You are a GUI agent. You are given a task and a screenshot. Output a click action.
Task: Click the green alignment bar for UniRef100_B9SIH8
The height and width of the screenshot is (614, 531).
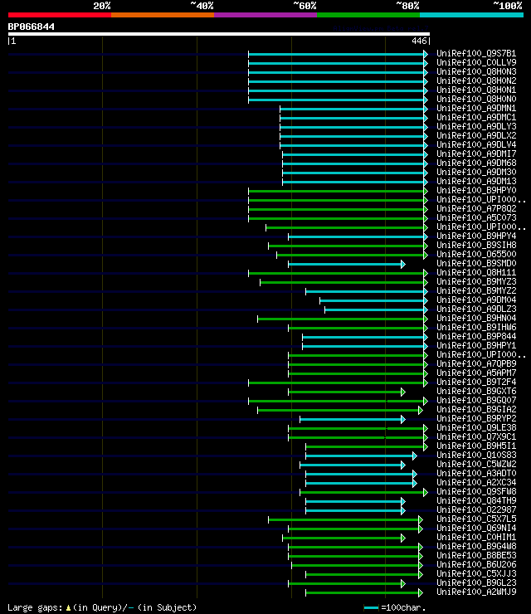(x=348, y=246)
